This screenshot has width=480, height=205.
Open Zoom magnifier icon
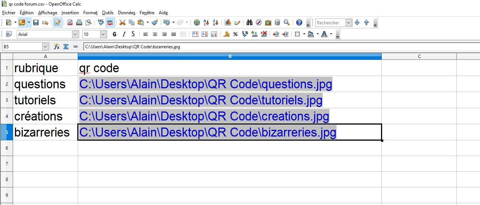pyautogui.click(x=287, y=22)
